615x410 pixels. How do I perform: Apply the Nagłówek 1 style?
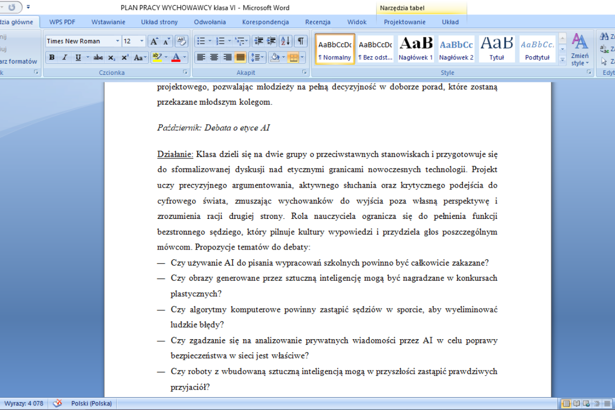(416, 49)
